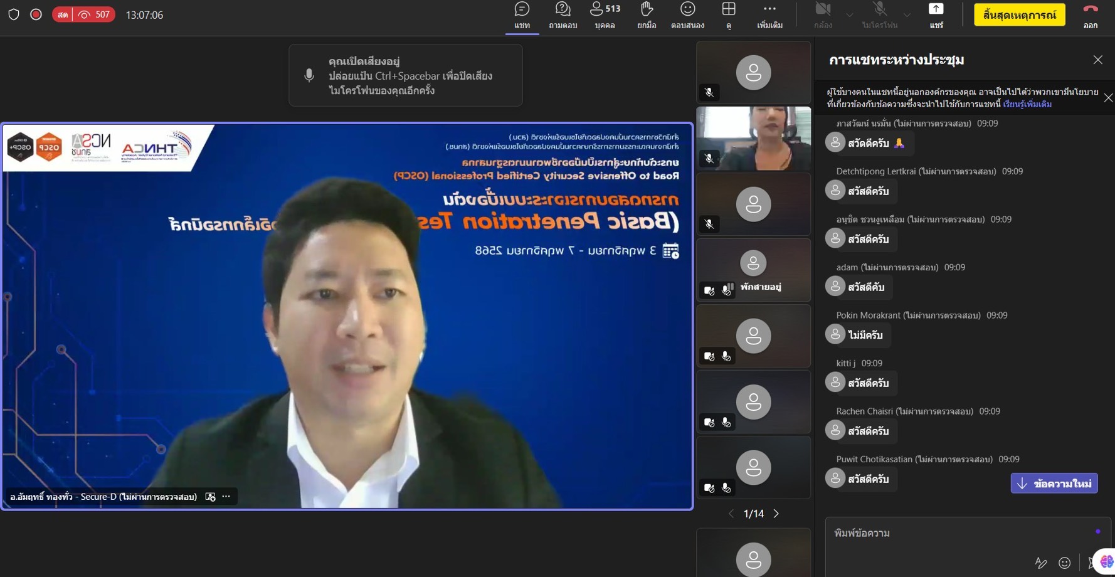Image resolution: width=1115 pixels, height=577 pixels.
Task: Open the reactions (ตอบสนอง) smiley menu
Action: point(687,15)
